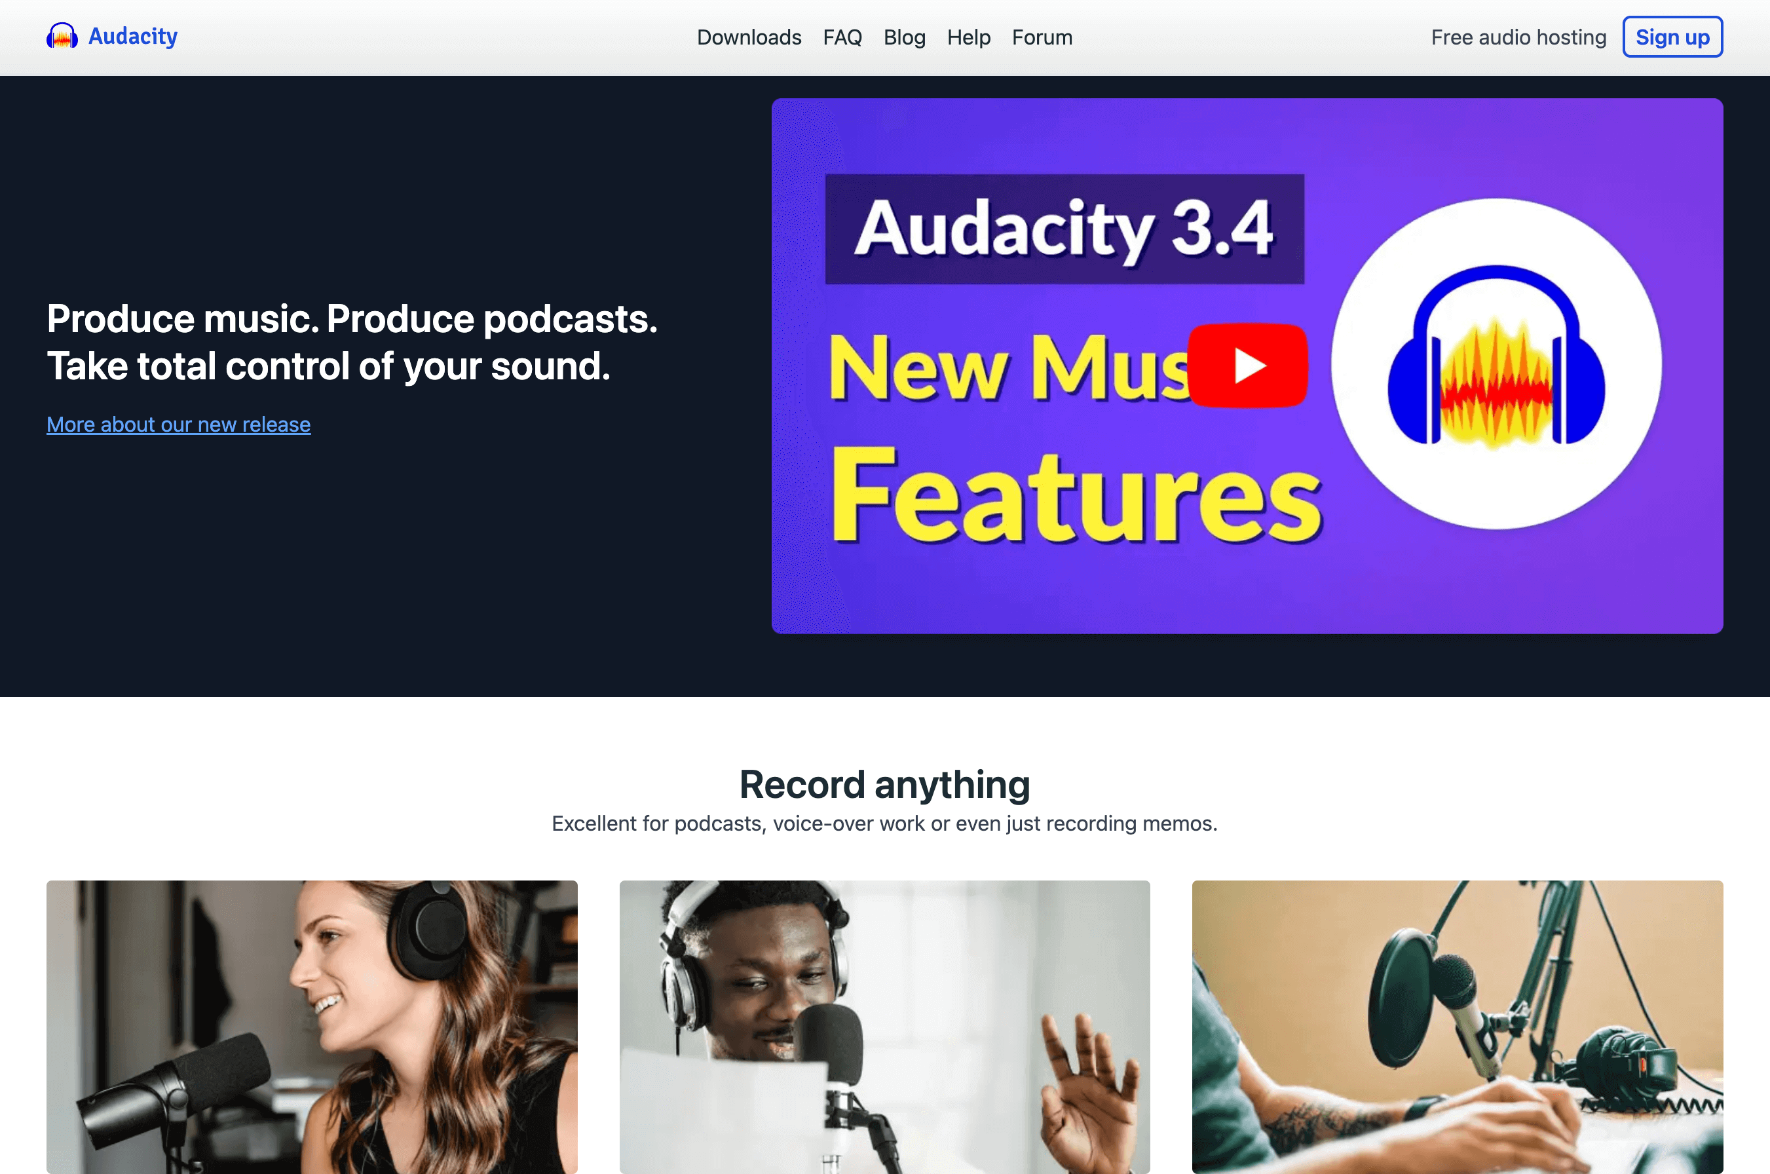Select studio microphone with pop filter photo
This screenshot has width=1770, height=1174.
[1457, 1027]
